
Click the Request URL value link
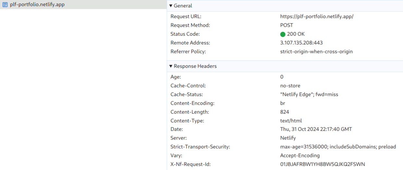tap(316, 17)
